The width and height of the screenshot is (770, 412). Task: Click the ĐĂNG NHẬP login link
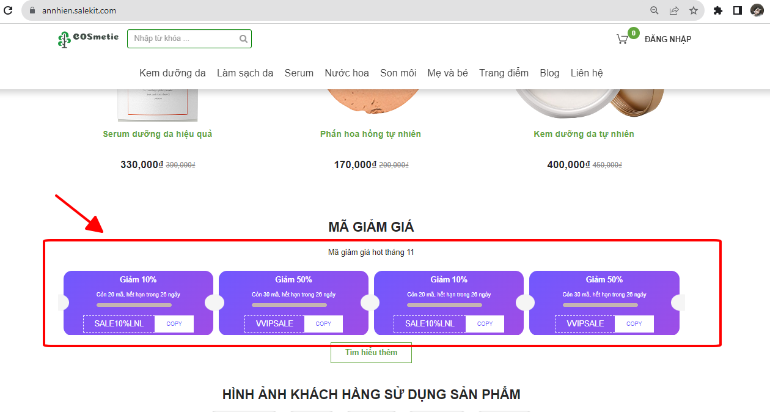coord(667,39)
